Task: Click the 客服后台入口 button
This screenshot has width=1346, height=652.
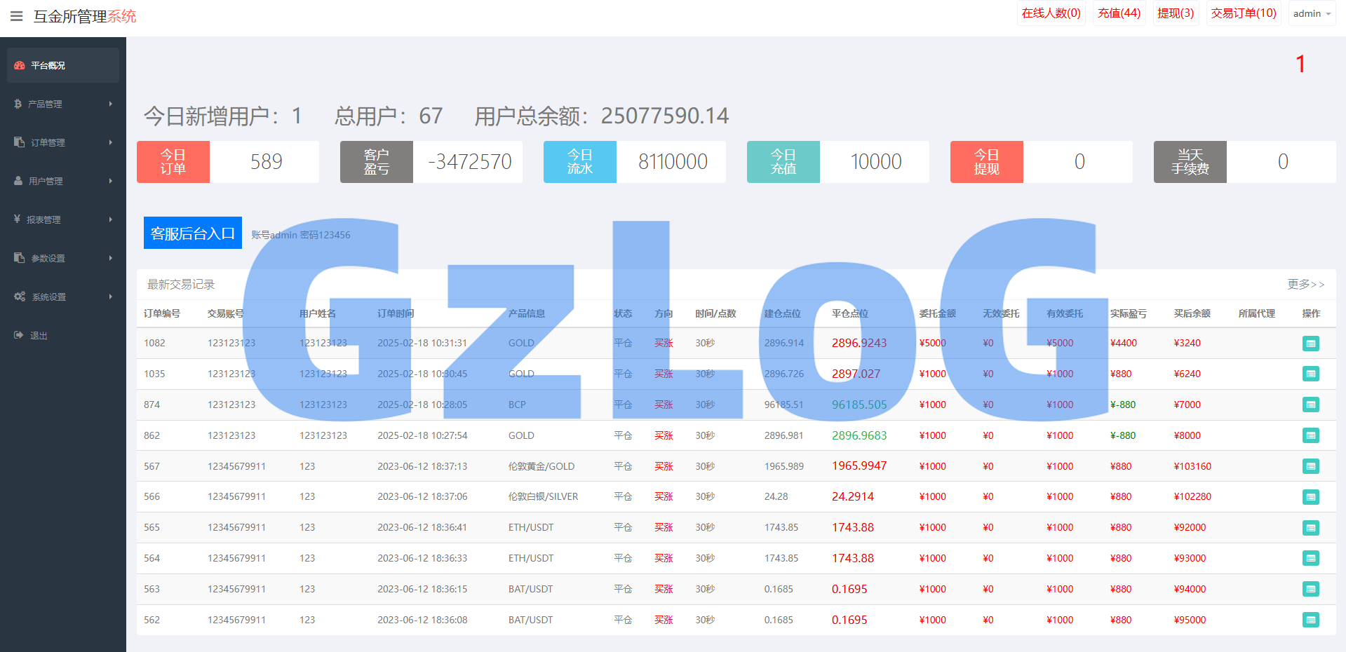Action: [x=192, y=233]
